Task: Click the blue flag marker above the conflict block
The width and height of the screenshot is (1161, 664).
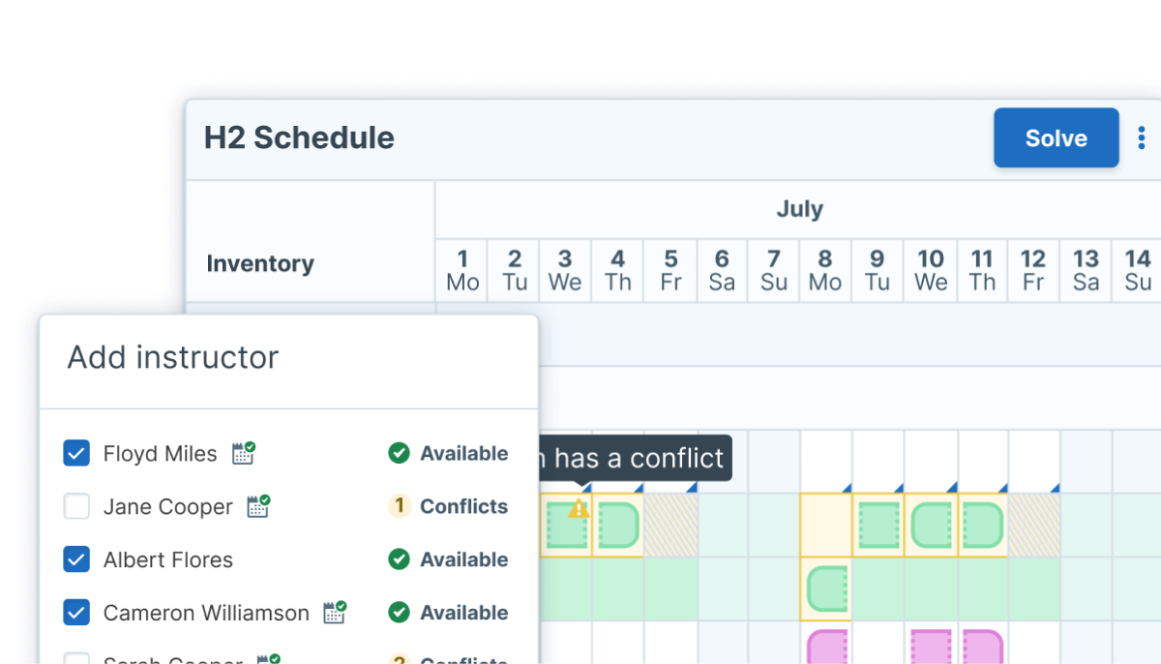Action: tap(587, 490)
